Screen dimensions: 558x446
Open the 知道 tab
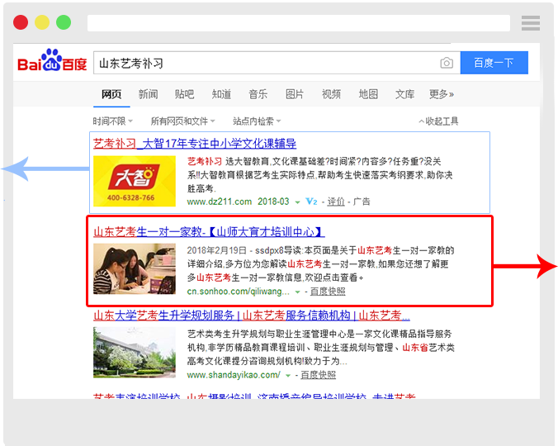point(221,94)
